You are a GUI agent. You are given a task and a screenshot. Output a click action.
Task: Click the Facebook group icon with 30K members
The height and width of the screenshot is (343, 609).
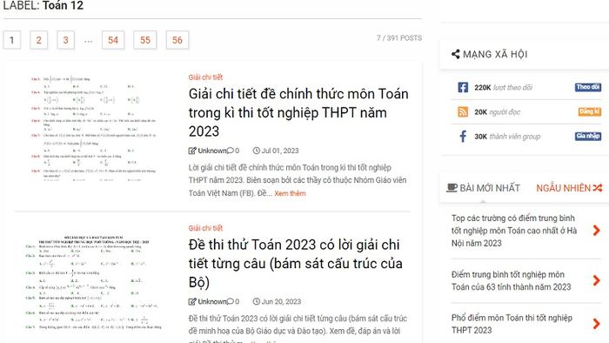pos(463,137)
